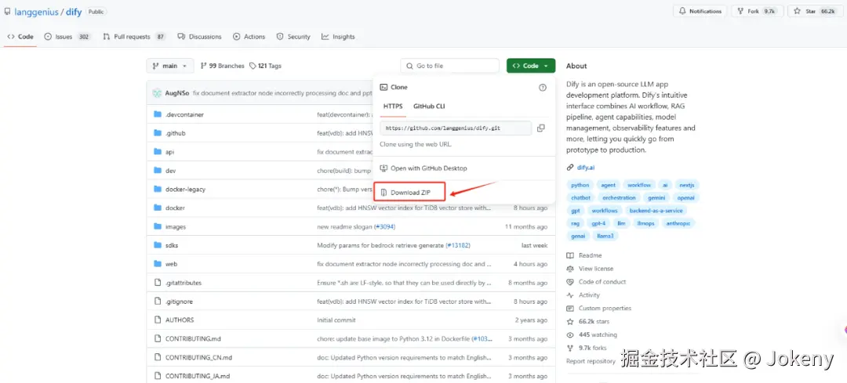Open the dify.ai website link
The image size is (847, 383).
click(x=584, y=168)
